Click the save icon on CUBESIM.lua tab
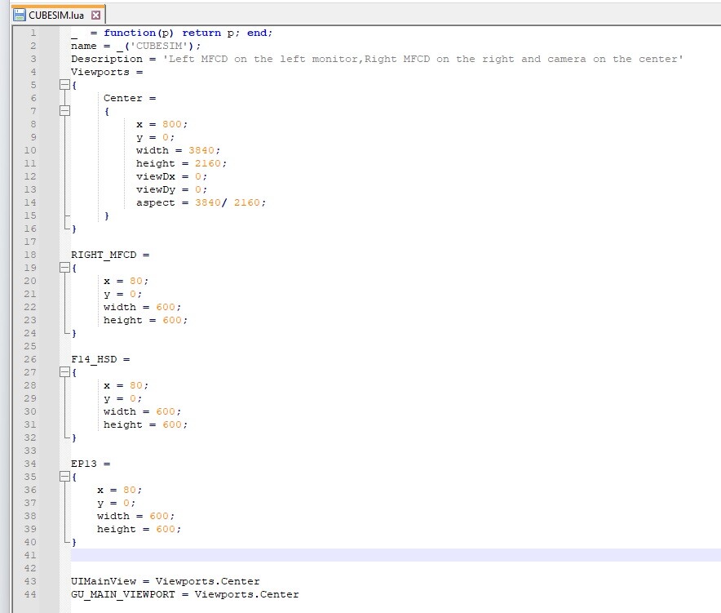Image resolution: width=721 pixels, height=613 pixels. coord(20,16)
